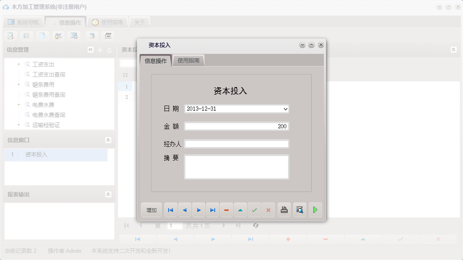Collapse the 信息管理 panel

pos(90,49)
